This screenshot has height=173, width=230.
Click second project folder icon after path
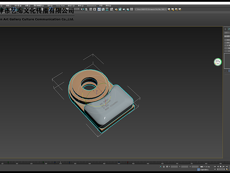172,9
